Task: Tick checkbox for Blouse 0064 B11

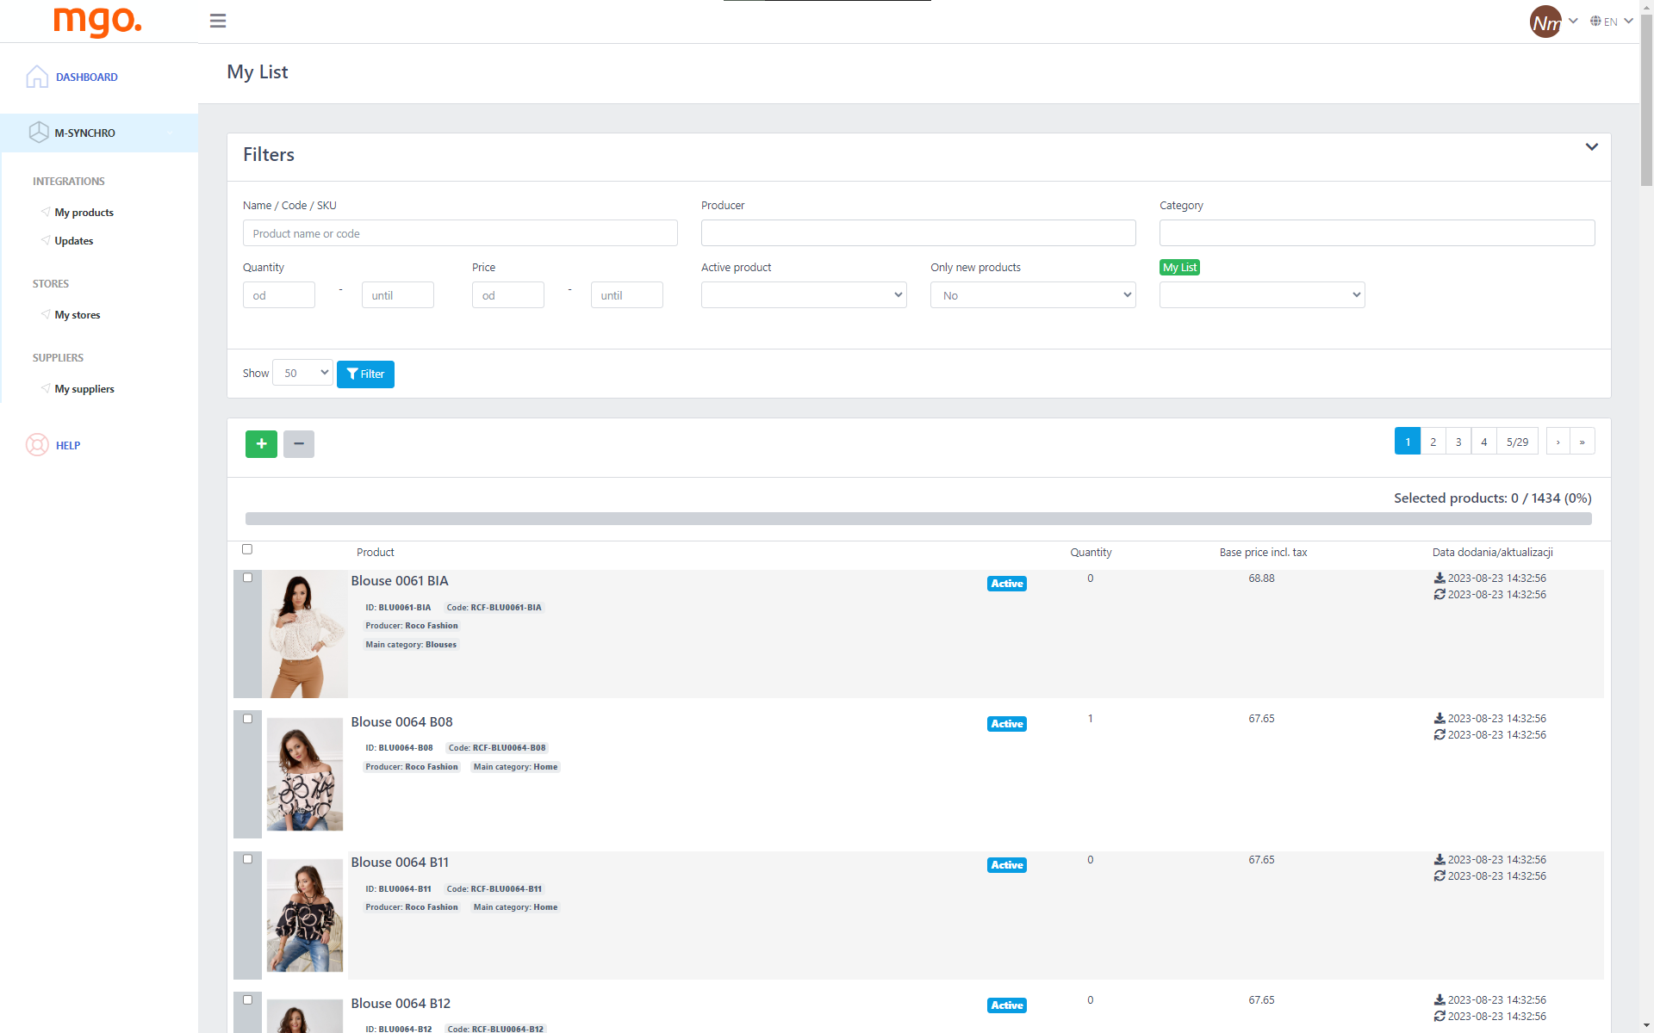Action: pos(247,859)
